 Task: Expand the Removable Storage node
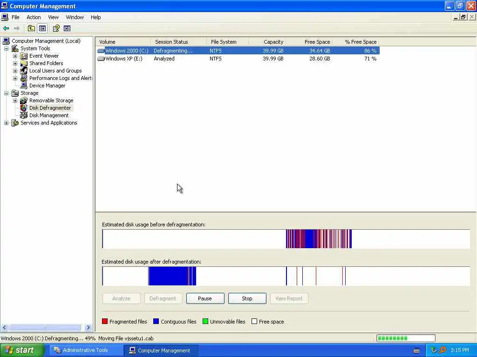coord(15,100)
